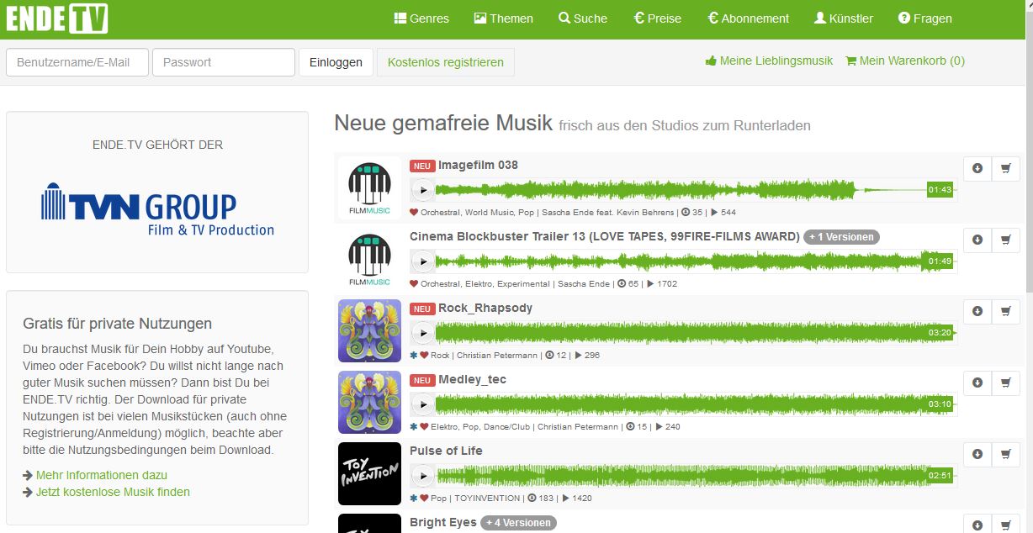Click the ENDE TV logo
Image resolution: width=1033 pixels, height=533 pixels.
[x=57, y=18]
